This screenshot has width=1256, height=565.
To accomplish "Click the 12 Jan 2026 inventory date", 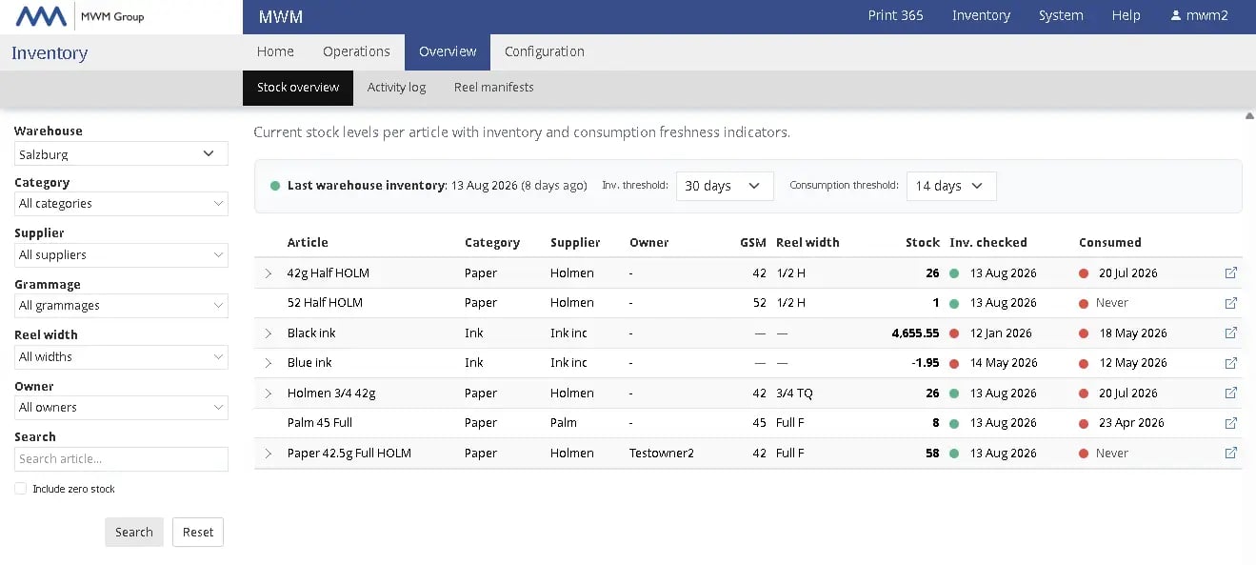I will point(1001,333).
